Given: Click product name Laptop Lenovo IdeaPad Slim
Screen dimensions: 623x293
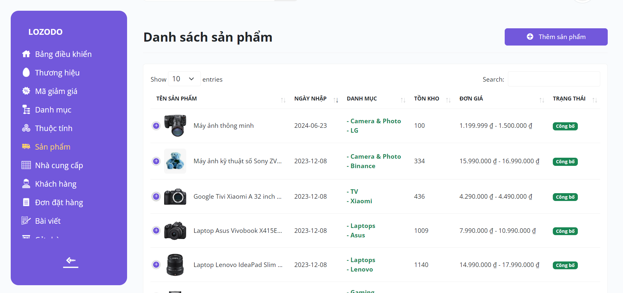Looking at the screenshot, I should (x=238, y=265).
